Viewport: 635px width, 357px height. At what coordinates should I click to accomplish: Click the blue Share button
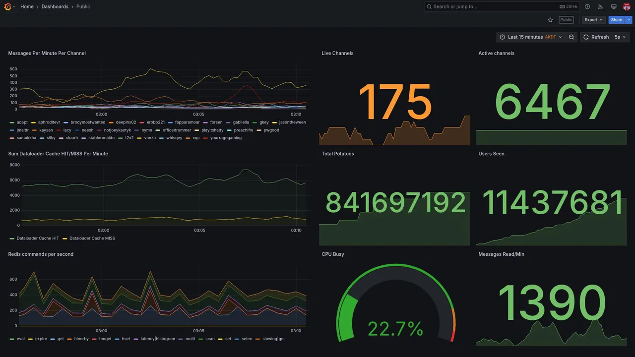pos(617,20)
